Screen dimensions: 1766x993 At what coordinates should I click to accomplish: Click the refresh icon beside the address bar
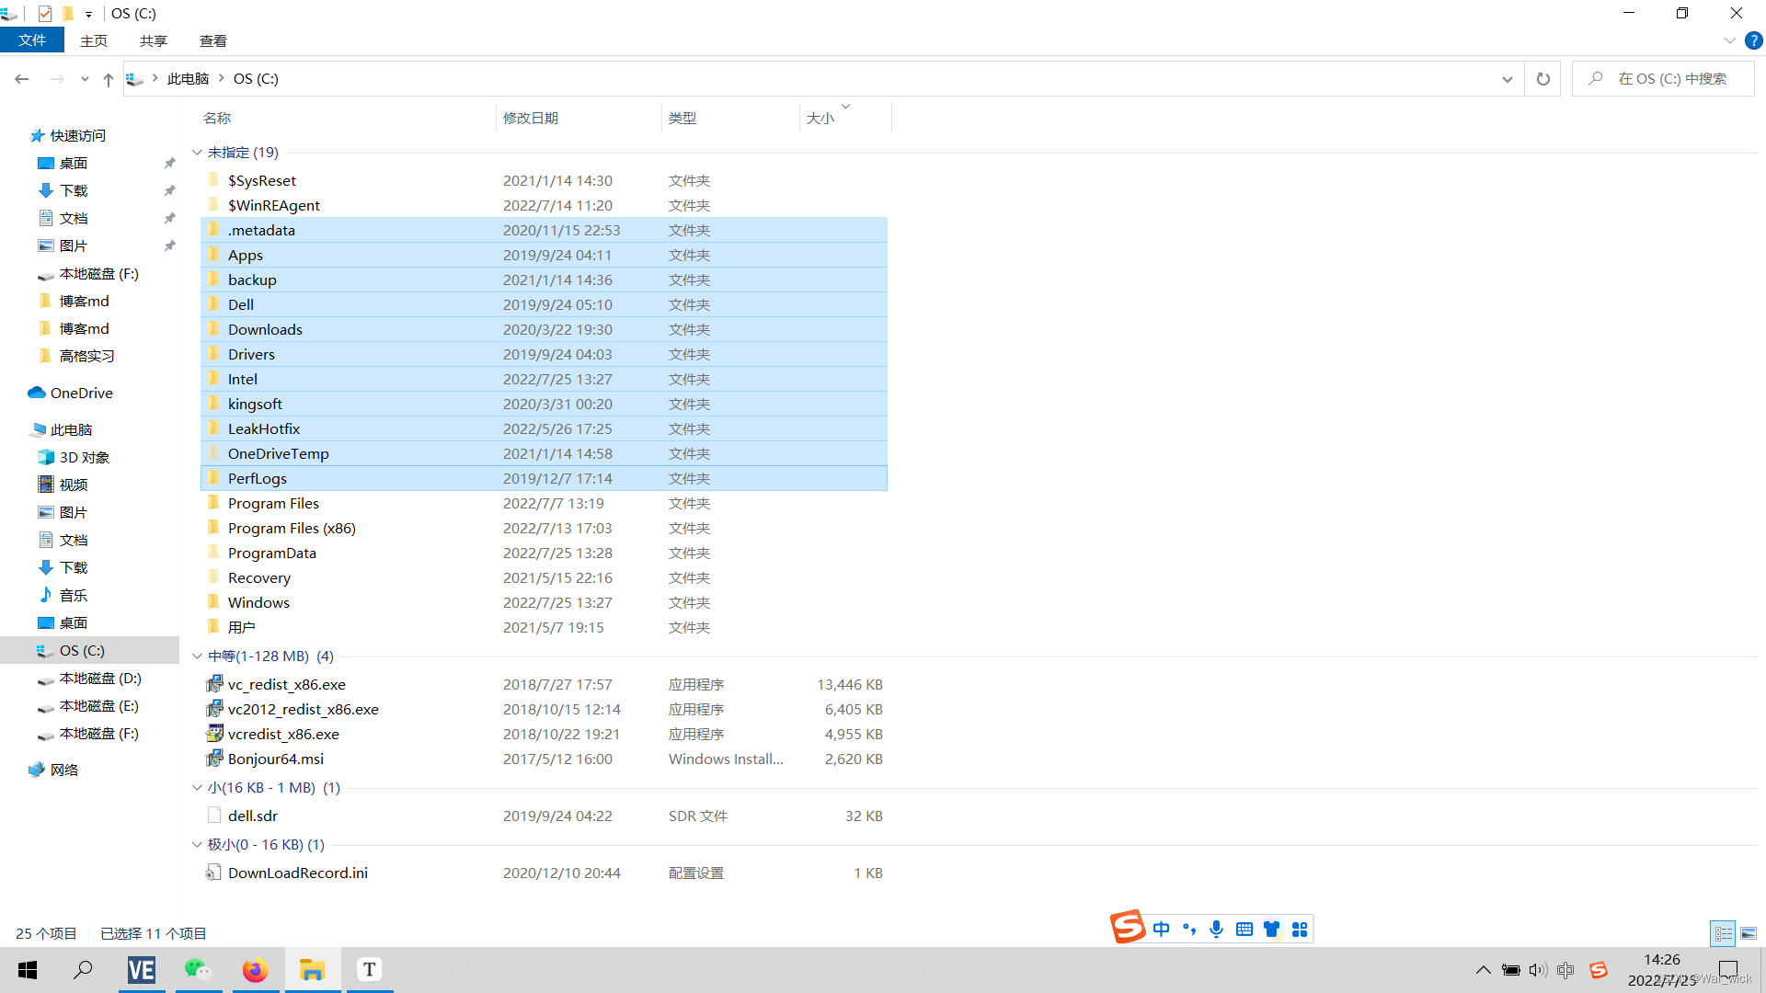(1542, 78)
